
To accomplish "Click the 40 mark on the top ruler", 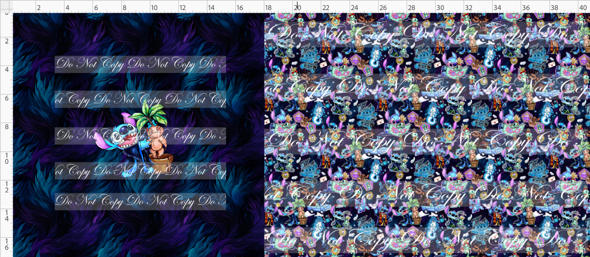I will click(x=584, y=8).
